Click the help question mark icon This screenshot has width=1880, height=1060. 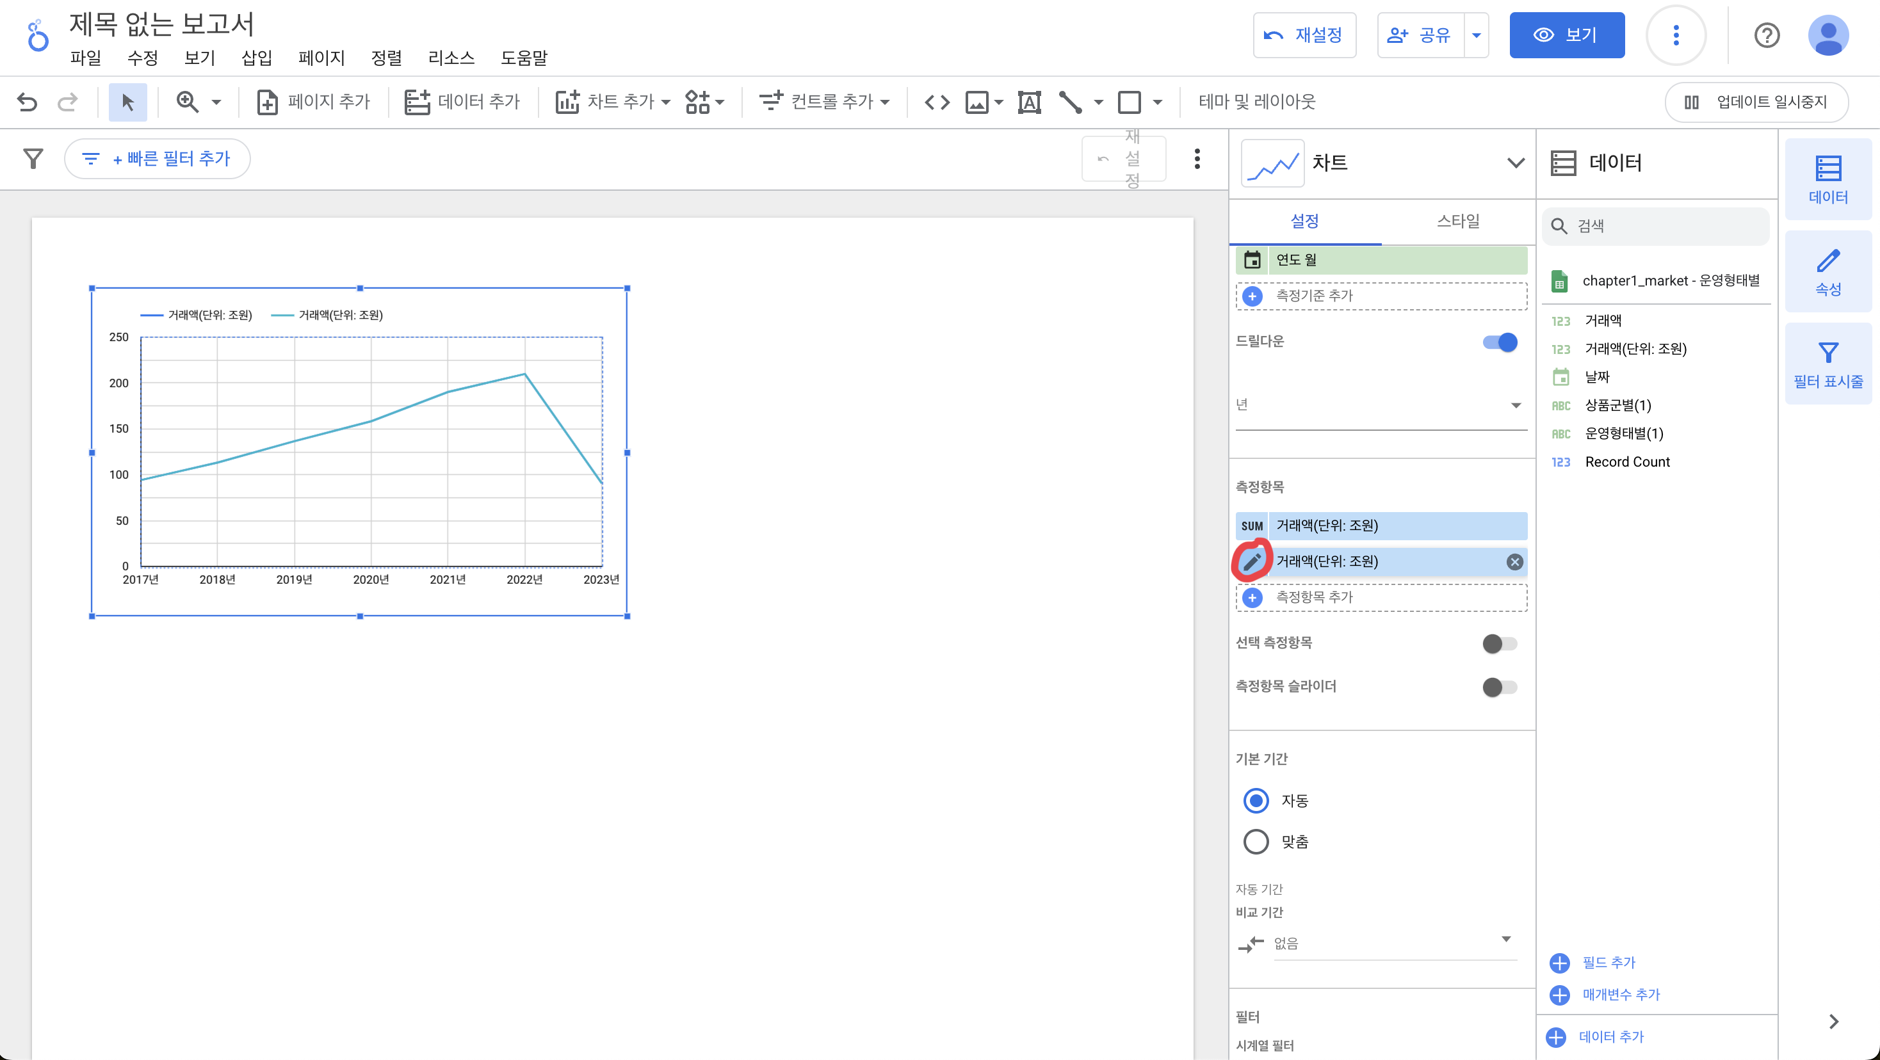coord(1766,35)
